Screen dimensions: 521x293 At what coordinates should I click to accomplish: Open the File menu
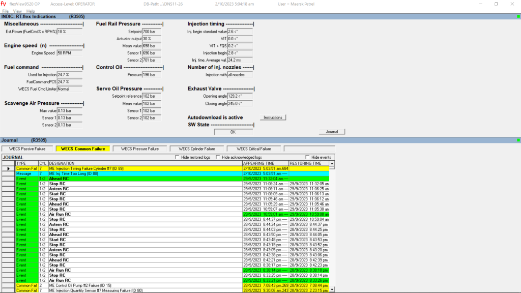5,11
